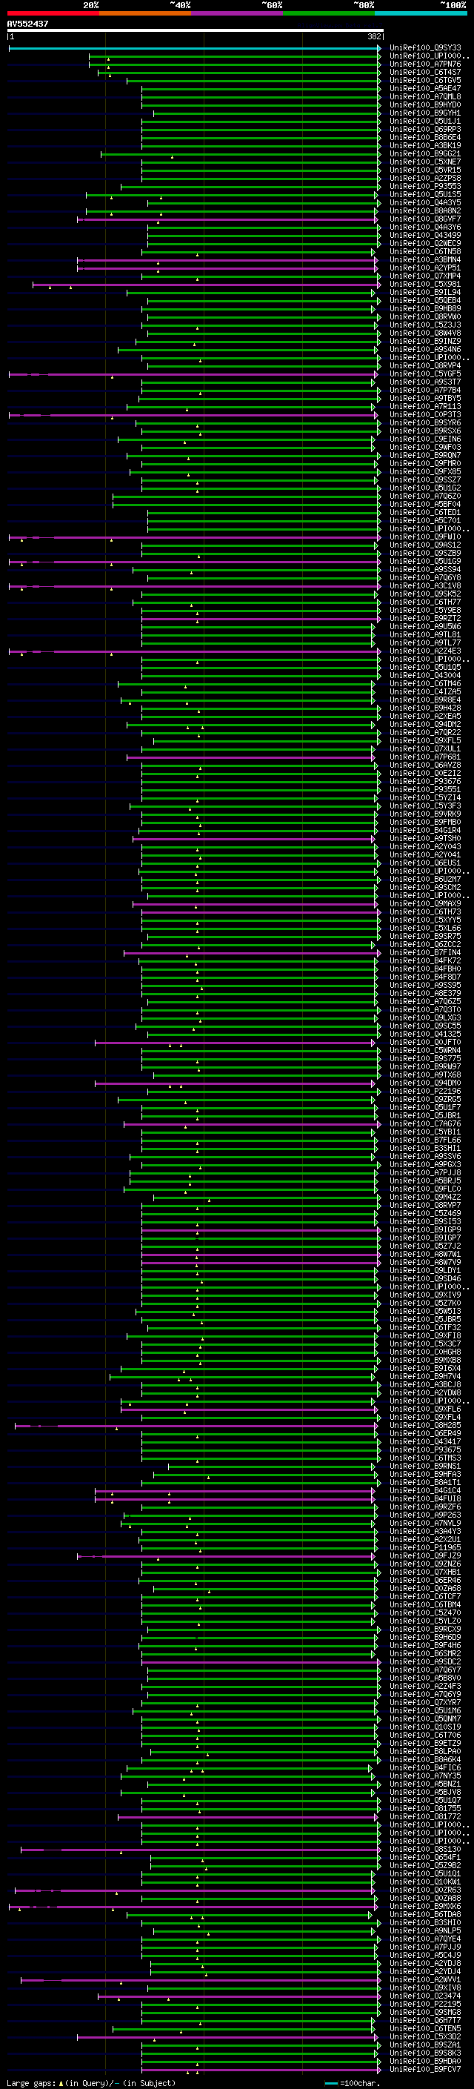Click the red 20% identity legend segment
Viewport: 474px width, 2089px height.
(53, 13)
